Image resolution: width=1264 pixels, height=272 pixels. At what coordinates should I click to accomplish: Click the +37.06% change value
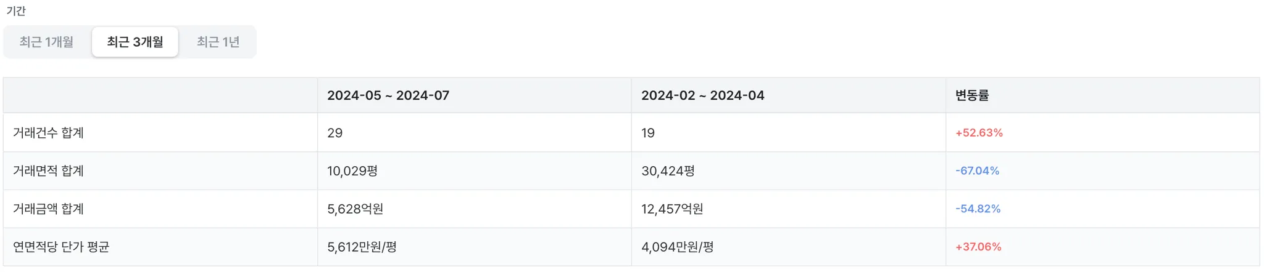[x=978, y=247]
